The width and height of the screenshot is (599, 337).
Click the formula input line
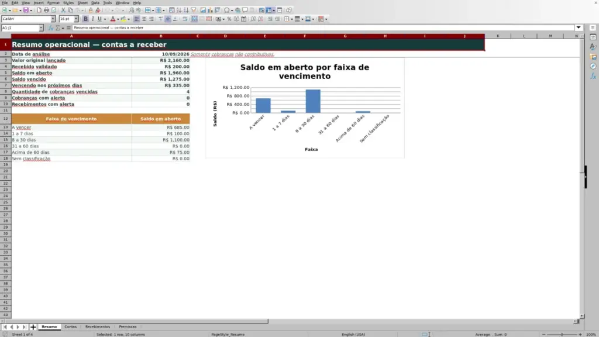pyautogui.click(x=323, y=27)
